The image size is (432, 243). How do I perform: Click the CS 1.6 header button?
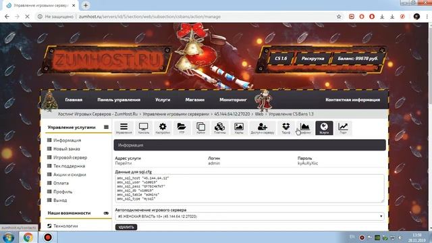tap(281, 59)
